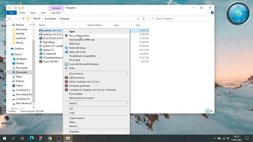
Task: Go back with the Back arrow
Action: click(10, 19)
